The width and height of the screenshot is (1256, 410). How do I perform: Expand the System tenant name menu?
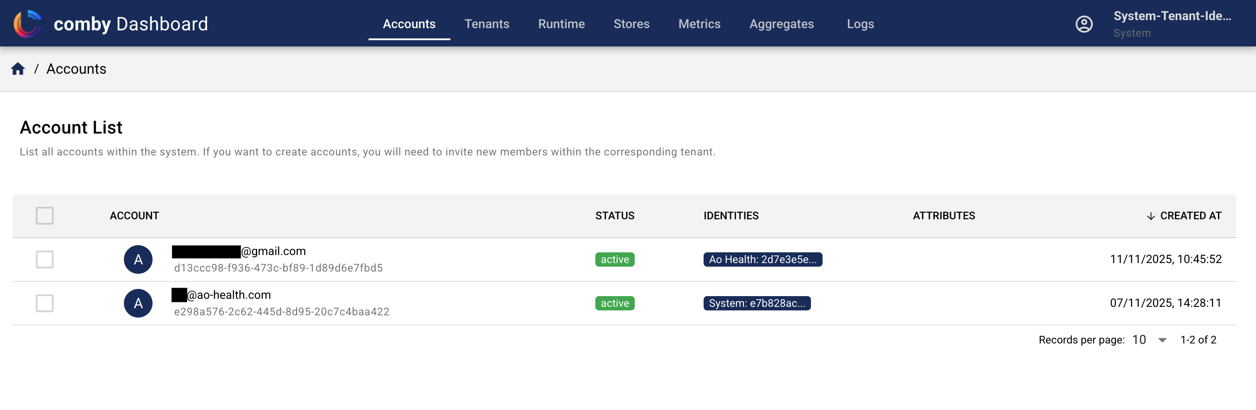[x=1172, y=23]
